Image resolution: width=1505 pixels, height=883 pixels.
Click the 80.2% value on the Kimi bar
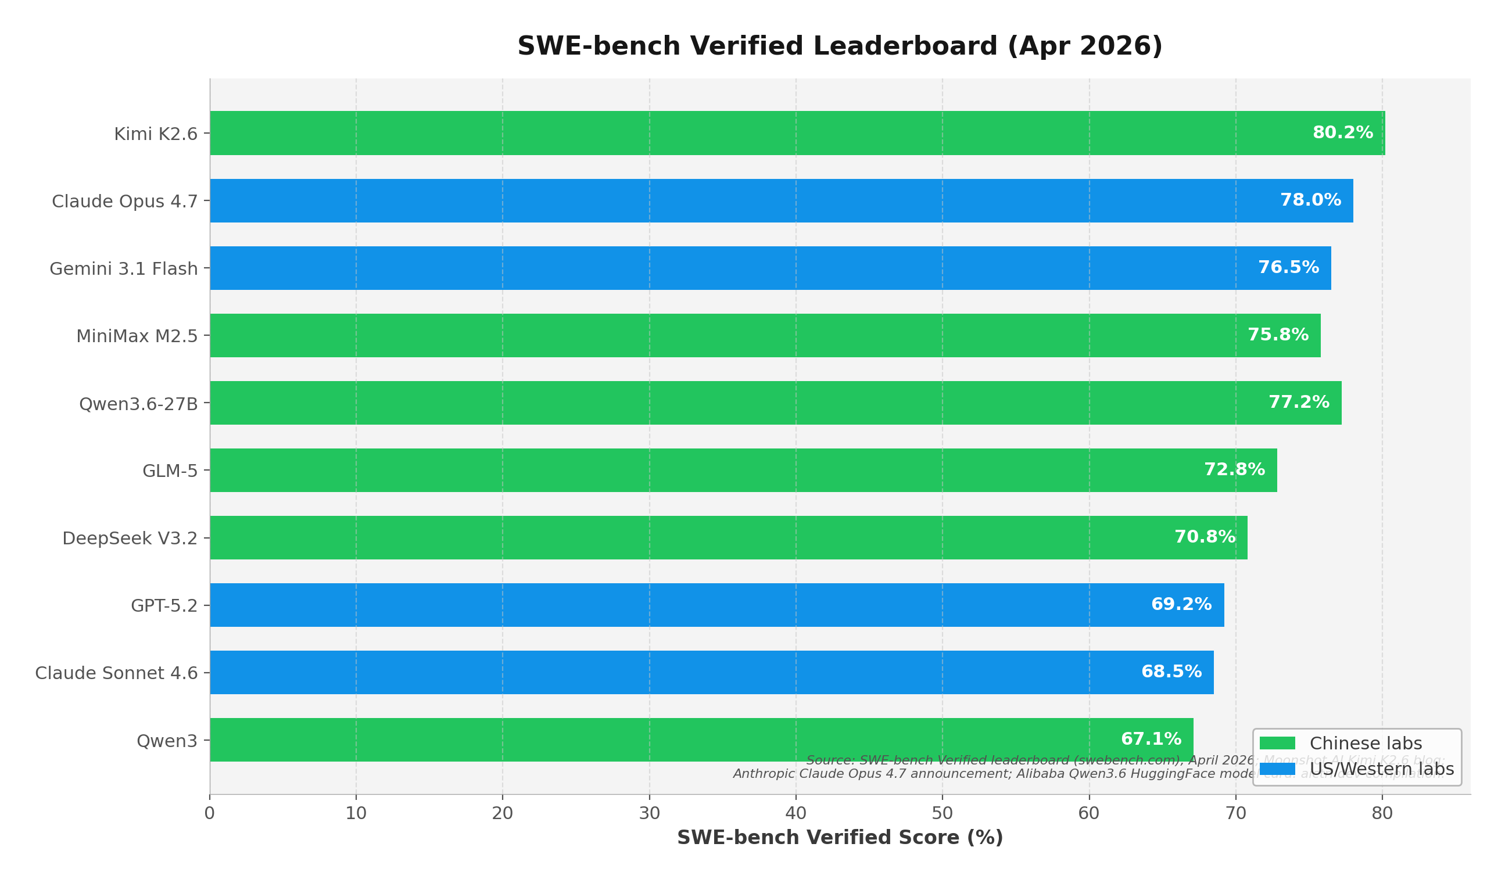coord(1342,133)
